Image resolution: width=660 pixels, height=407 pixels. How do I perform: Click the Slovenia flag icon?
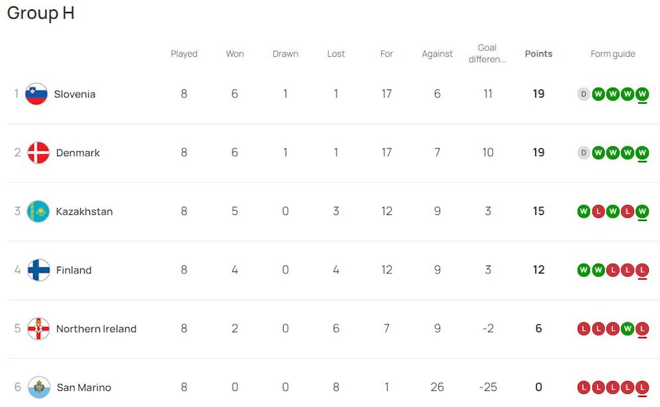[36, 94]
